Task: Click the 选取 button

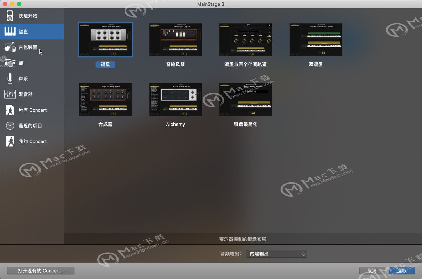Action: coord(402,271)
